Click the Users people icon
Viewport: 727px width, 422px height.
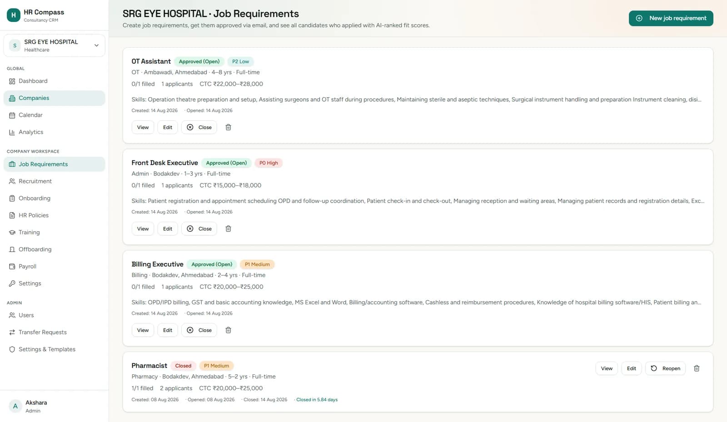[x=12, y=315]
